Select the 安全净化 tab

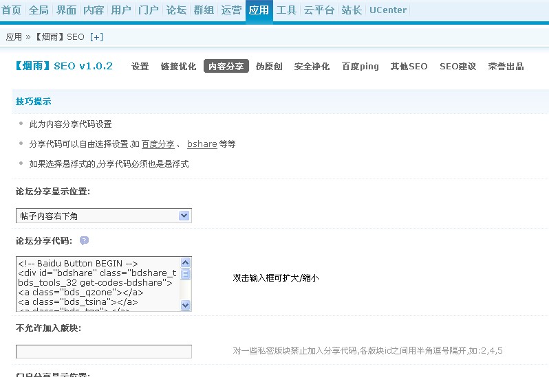point(312,67)
